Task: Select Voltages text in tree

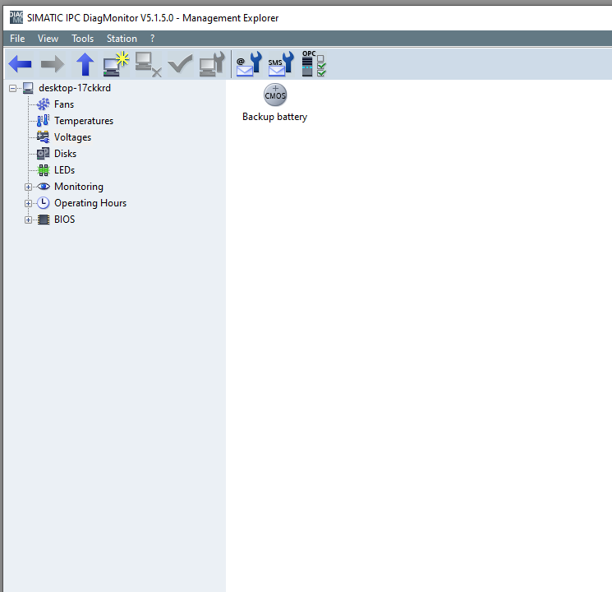Action: click(72, 137)
